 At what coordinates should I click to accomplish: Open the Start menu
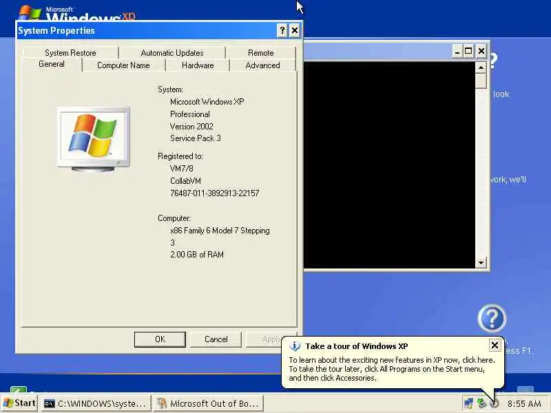coord(20,403)
